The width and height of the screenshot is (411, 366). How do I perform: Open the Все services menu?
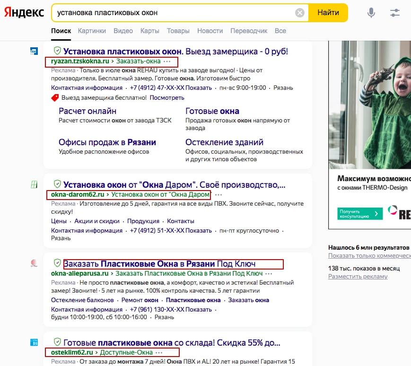tap(280, 31)
